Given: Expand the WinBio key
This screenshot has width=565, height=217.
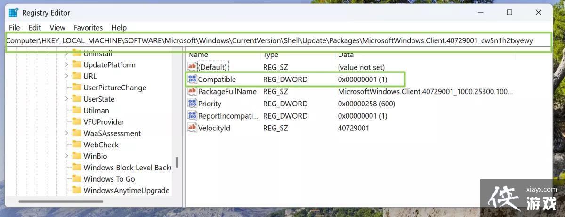Looking at the screenshot, I should click(66, 156).
